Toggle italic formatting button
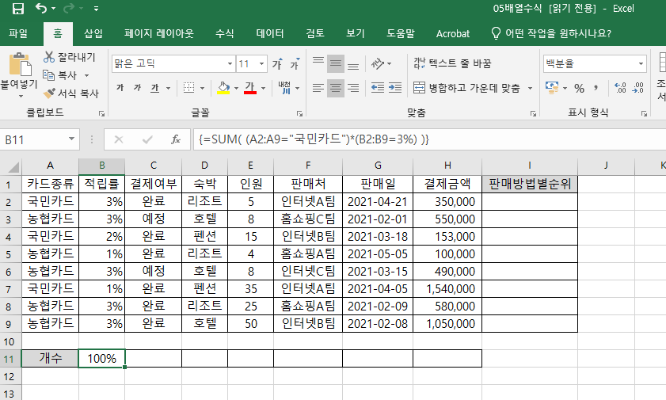666x400 pixels. point(137,88)
